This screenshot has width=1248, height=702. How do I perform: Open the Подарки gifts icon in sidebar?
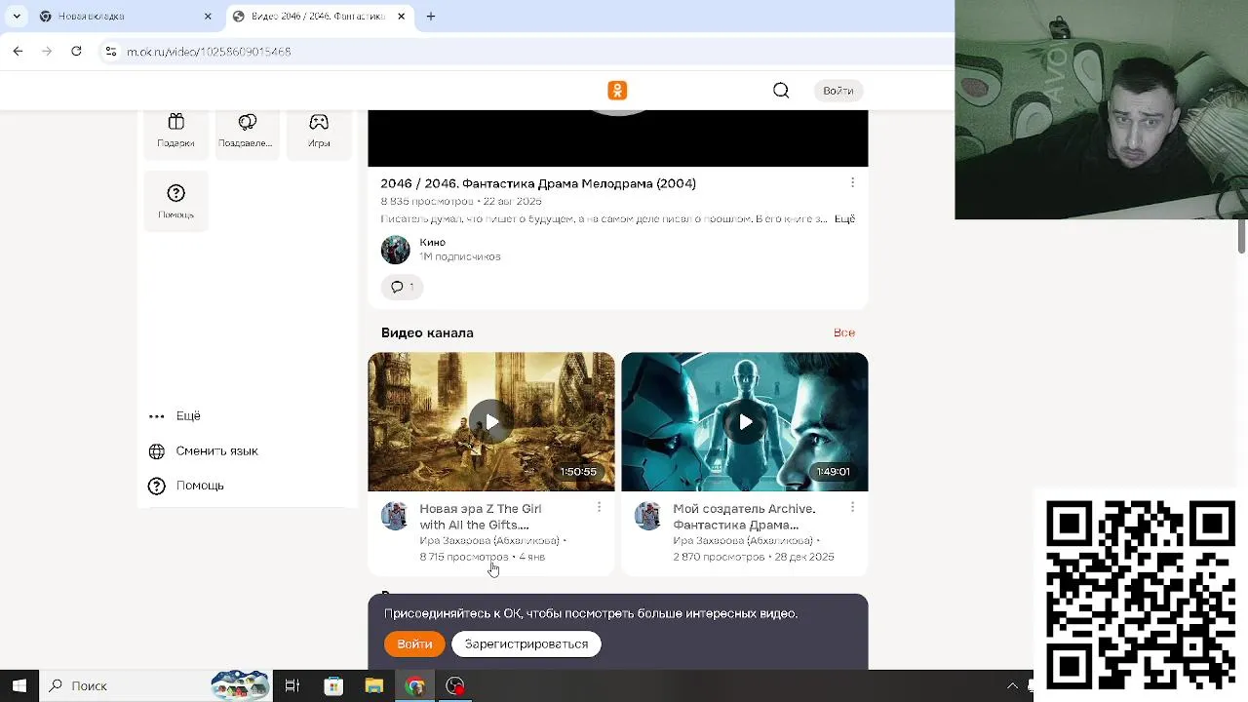click(175, 131)
